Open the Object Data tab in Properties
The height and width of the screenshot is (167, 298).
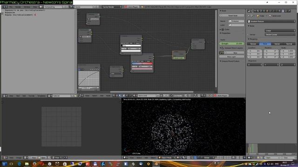(276, 11)
